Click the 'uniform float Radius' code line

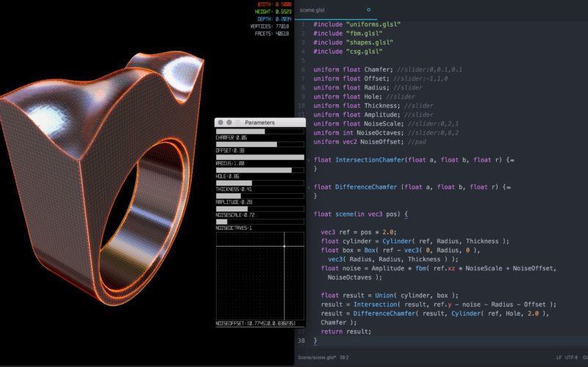(368, 87)
